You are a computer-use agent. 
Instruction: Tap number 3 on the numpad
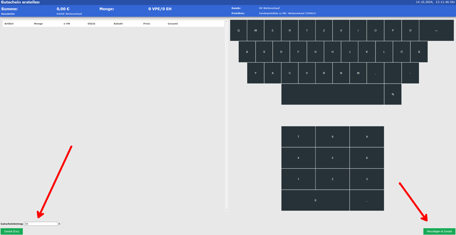click(367, 179)
